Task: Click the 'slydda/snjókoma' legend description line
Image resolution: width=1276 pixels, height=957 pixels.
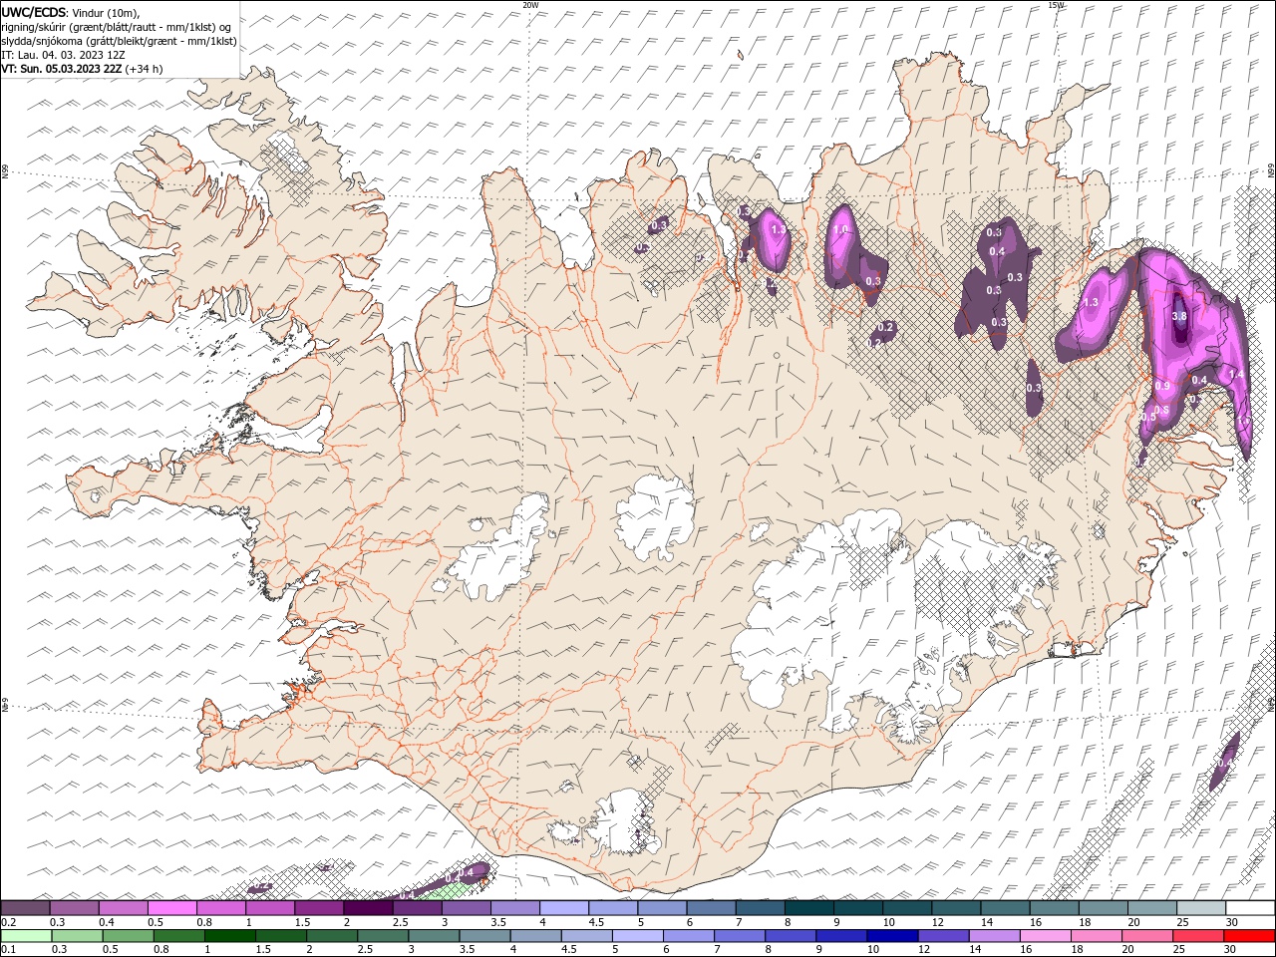Action: coord(119,41)
